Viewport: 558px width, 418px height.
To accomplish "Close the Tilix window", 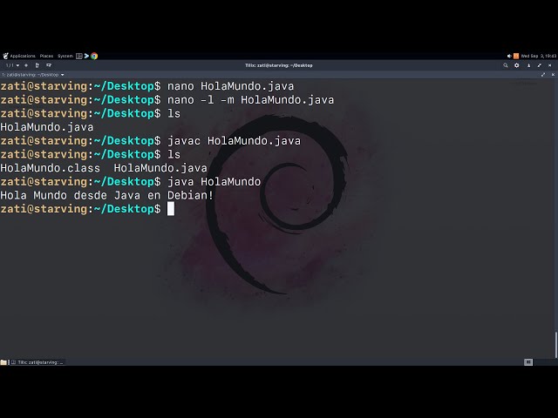I will coord(550,65).
